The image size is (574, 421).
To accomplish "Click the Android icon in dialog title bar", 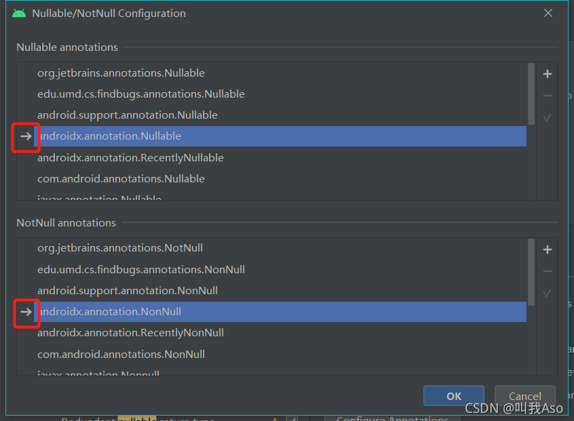I will pos(19,14).
